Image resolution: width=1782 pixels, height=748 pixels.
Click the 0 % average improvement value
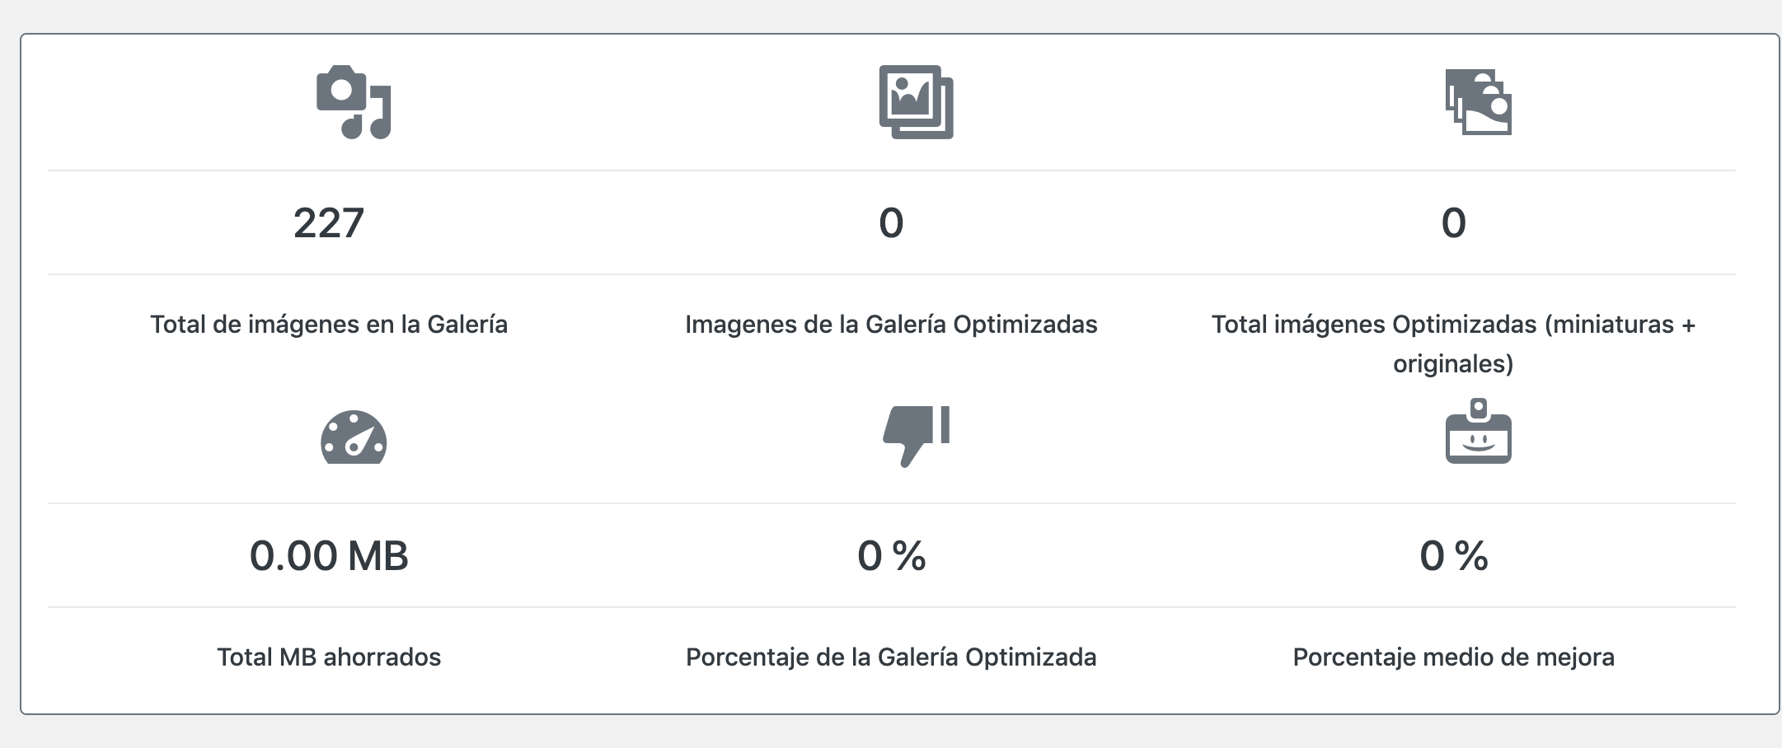pyautogui.click(x=1453, y=556)
